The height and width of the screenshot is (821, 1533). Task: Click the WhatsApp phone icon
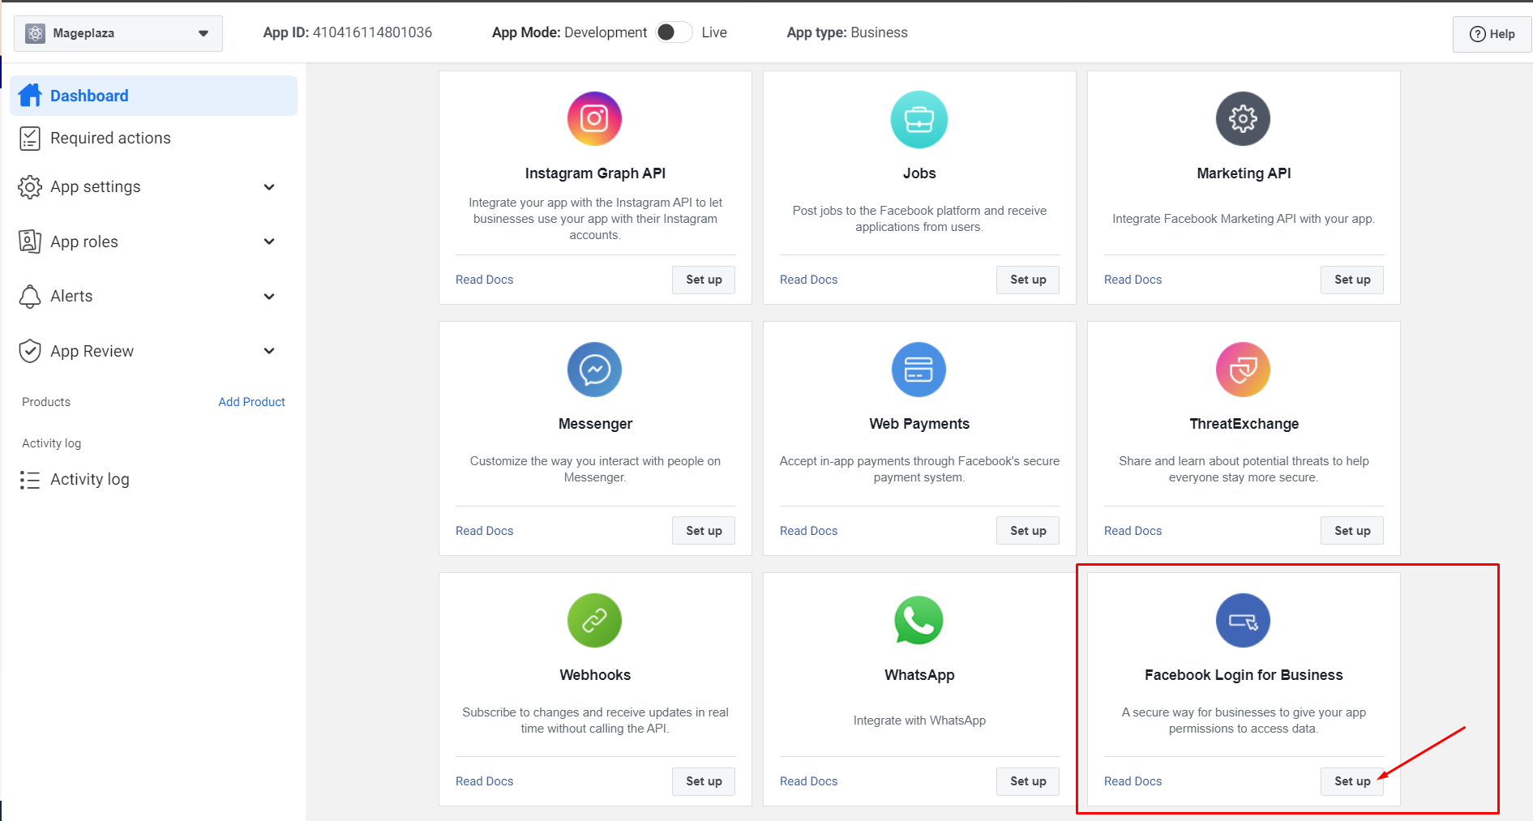tap(919, 621)
